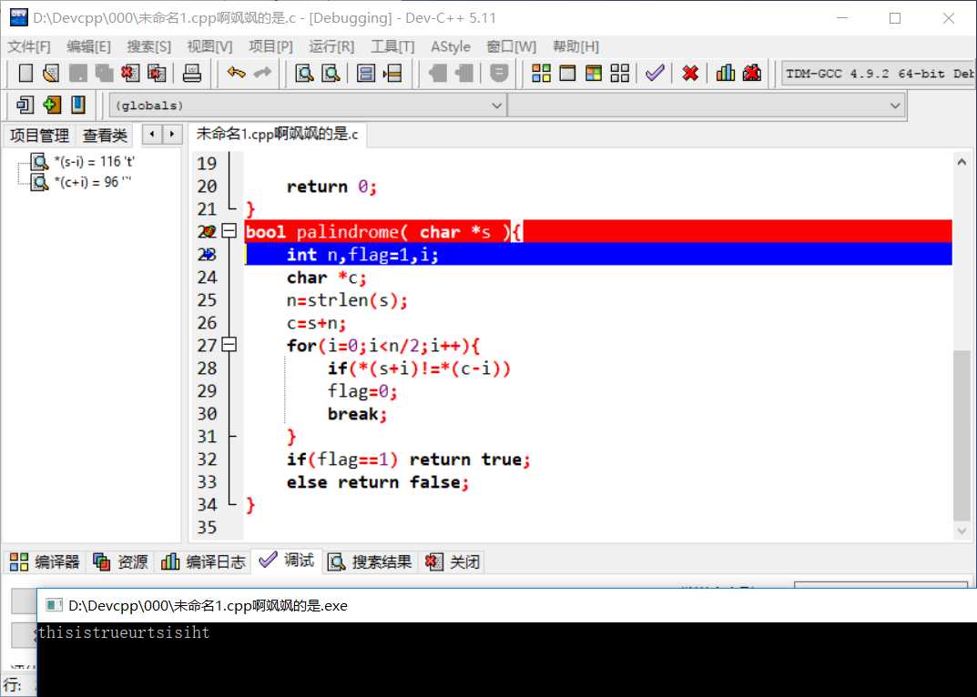Open the TDM-GCC 4.9.2 compiler dropdown
This screenshot has width=977, height=697.
click(x=879, y=74)
